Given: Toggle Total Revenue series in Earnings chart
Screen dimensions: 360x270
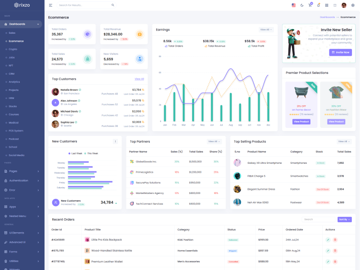Looking at the screenshot, I should (215, 46).
